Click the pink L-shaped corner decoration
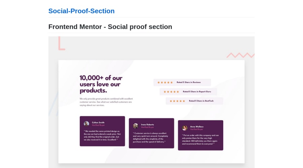303x168 pixels. pos(62,43)
